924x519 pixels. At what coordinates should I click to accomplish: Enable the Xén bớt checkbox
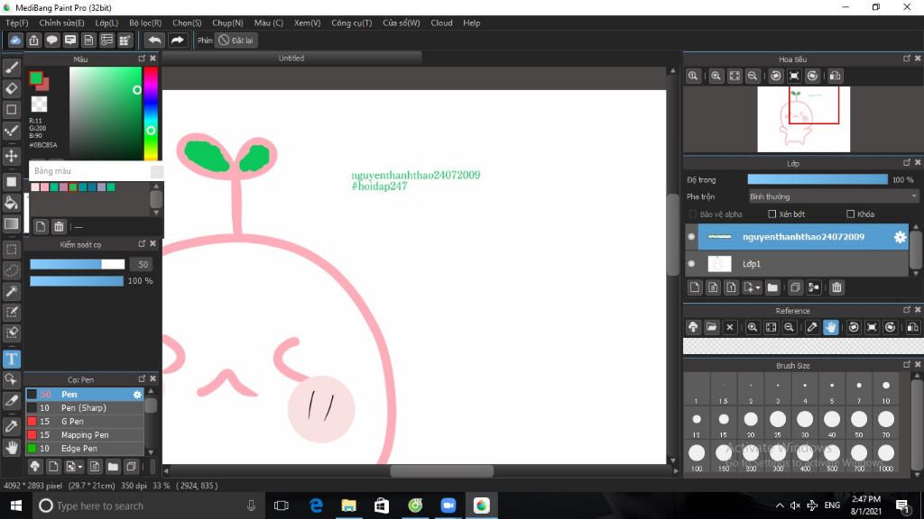point(772,214)
